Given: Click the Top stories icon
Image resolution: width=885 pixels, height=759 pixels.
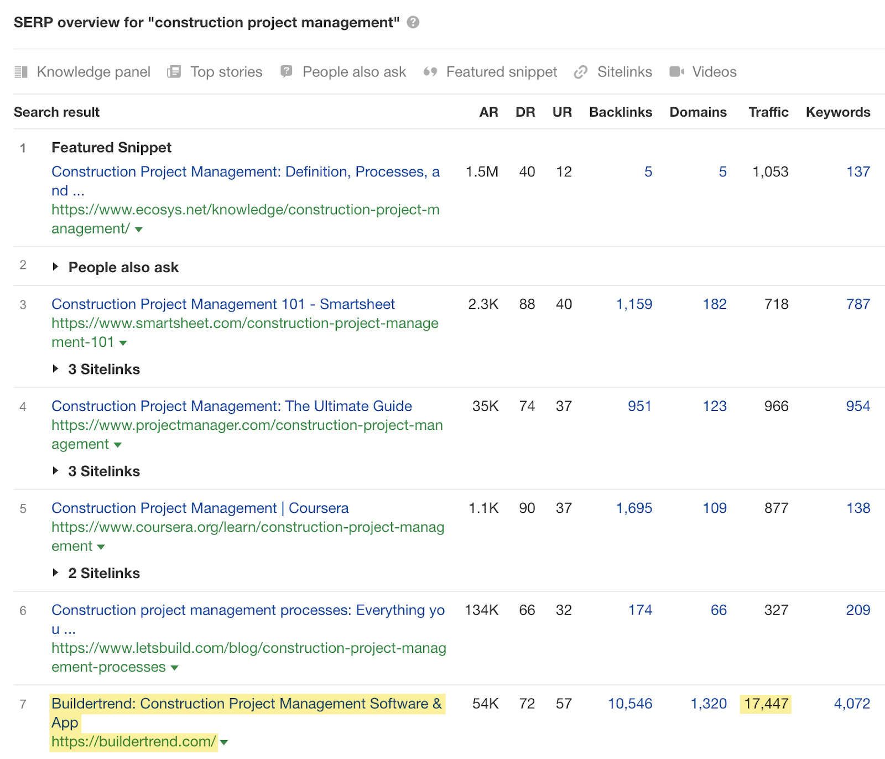Looking at the screenshot, I should click(x=174, y=71).
